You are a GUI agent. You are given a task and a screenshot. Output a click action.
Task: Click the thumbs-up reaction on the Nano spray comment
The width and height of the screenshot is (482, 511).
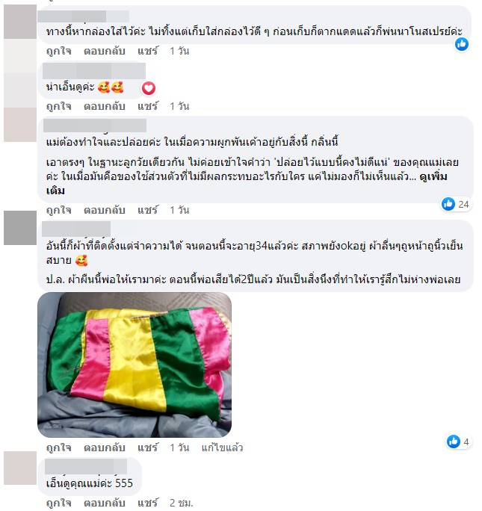(462, 44)
